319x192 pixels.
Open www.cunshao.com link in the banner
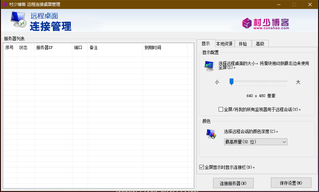(x=271, y=28)
